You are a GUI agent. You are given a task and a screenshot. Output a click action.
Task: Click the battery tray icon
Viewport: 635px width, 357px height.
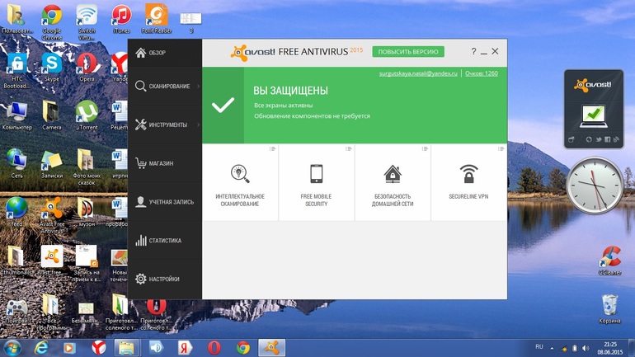(x=574, y=348)
